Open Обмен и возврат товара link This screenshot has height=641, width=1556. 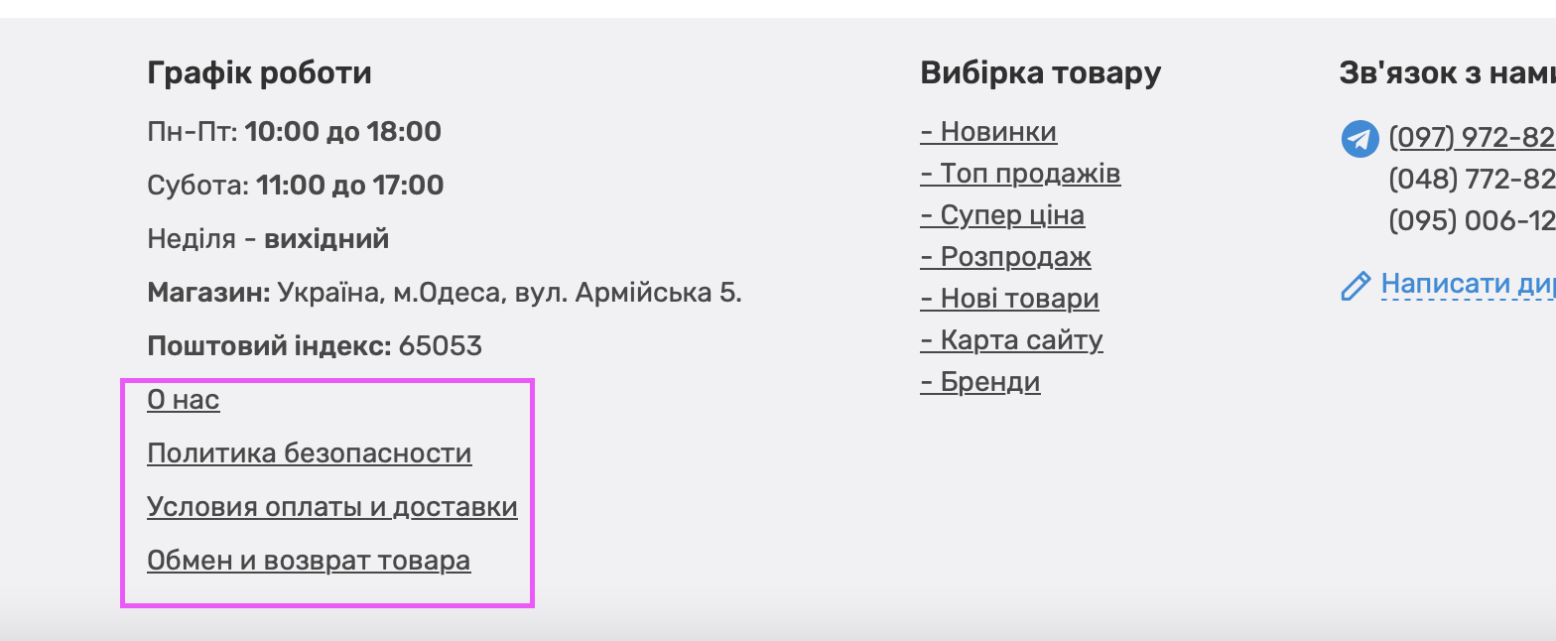click(309, 561)
